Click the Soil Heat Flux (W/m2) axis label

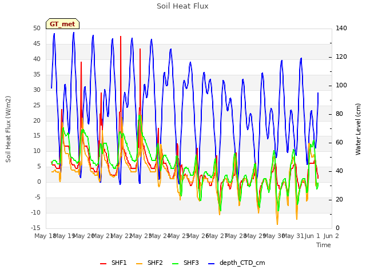pos(8,130)
